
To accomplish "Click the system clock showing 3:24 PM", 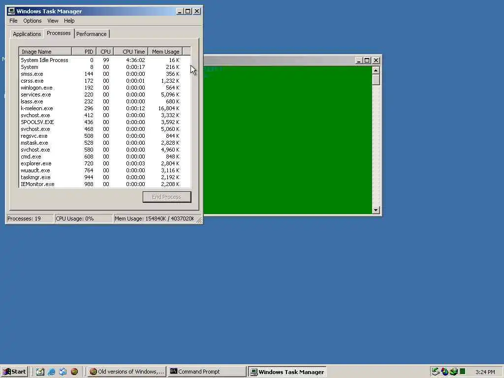I will tap(485, 372).
